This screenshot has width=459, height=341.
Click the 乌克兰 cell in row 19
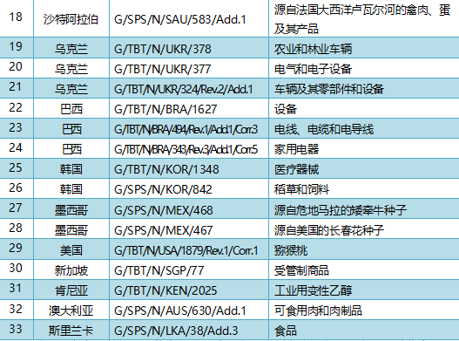pyautogui.click(x=71, y=48)
